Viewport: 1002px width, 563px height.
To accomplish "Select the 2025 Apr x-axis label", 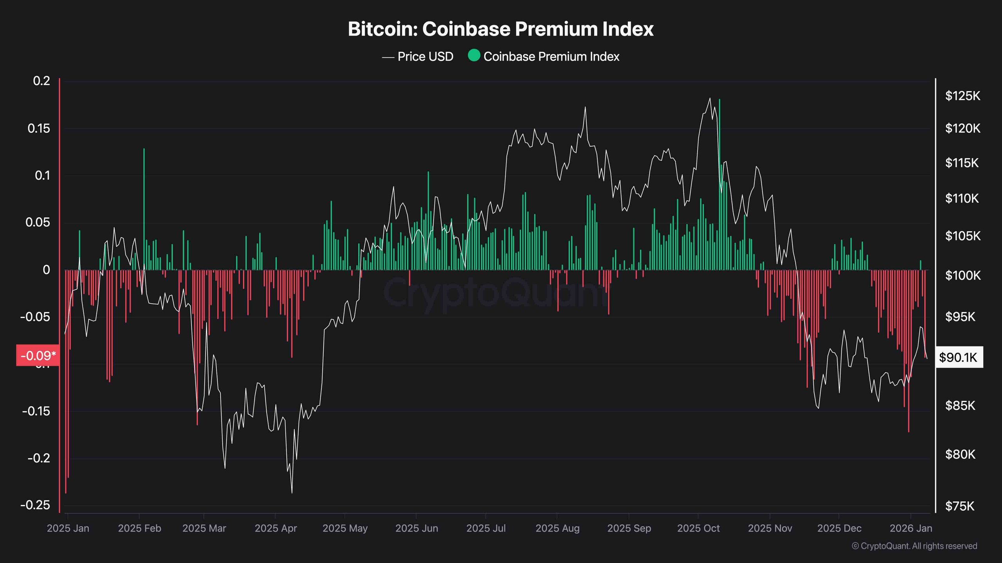I will 276,528.
